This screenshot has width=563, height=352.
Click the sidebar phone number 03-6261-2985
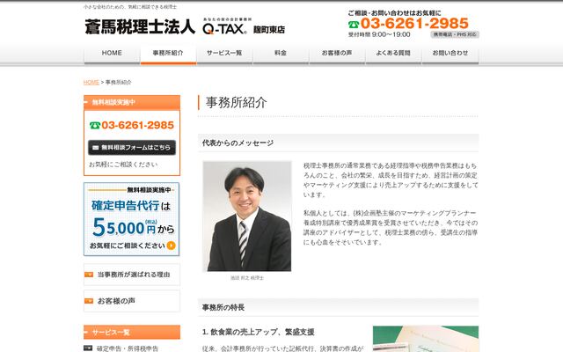click(137, 125)
